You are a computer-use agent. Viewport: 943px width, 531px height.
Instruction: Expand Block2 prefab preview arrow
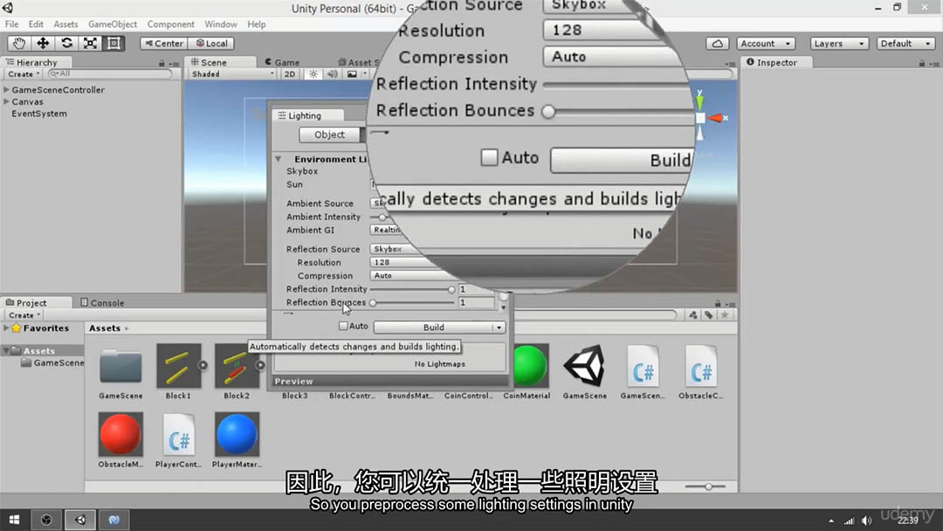(x=260, y=365)
